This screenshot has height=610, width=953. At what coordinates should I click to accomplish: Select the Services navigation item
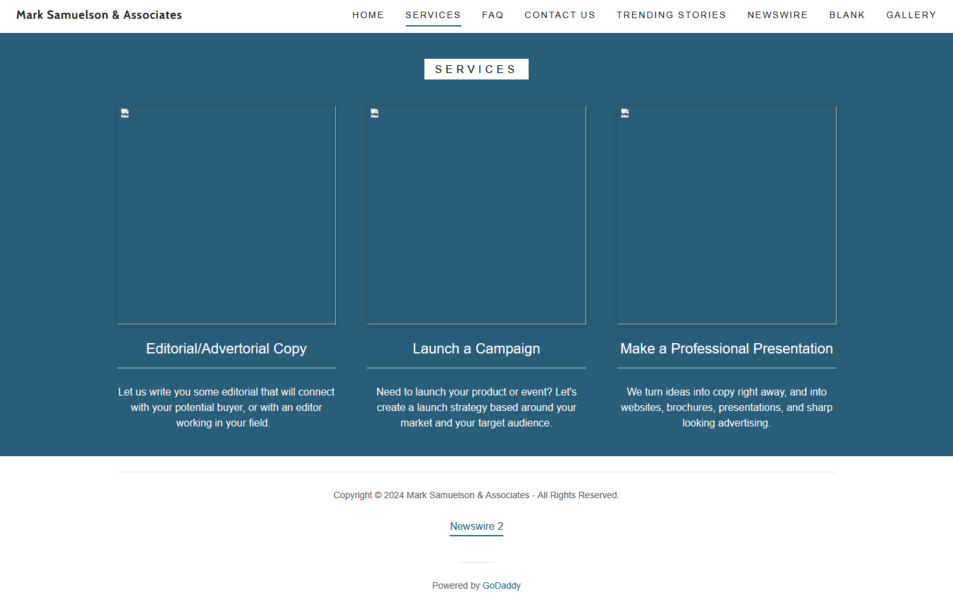pos(433,15)
